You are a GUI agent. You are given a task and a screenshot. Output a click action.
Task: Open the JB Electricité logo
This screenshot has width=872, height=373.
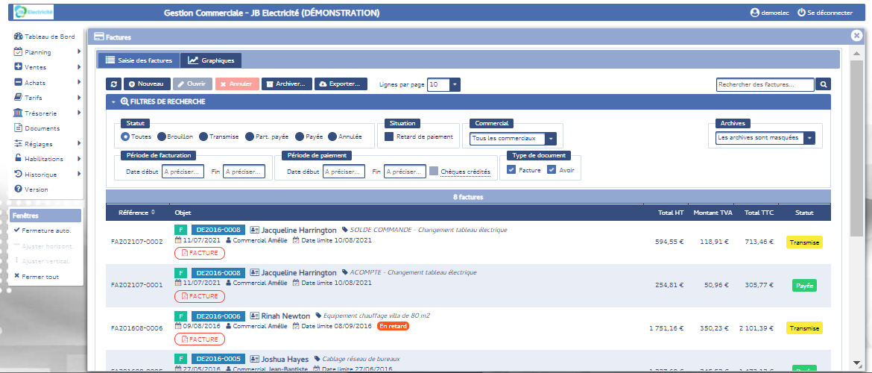34,12
